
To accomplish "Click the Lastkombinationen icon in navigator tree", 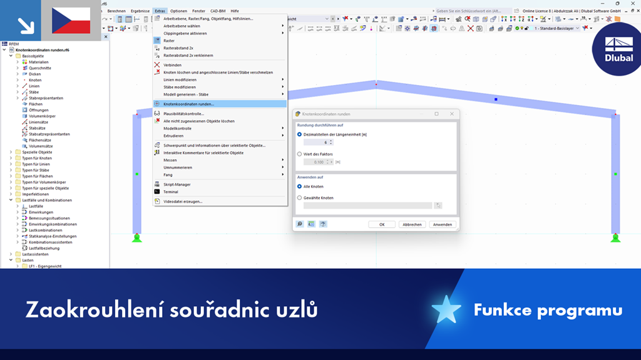I will pos(24,230).
